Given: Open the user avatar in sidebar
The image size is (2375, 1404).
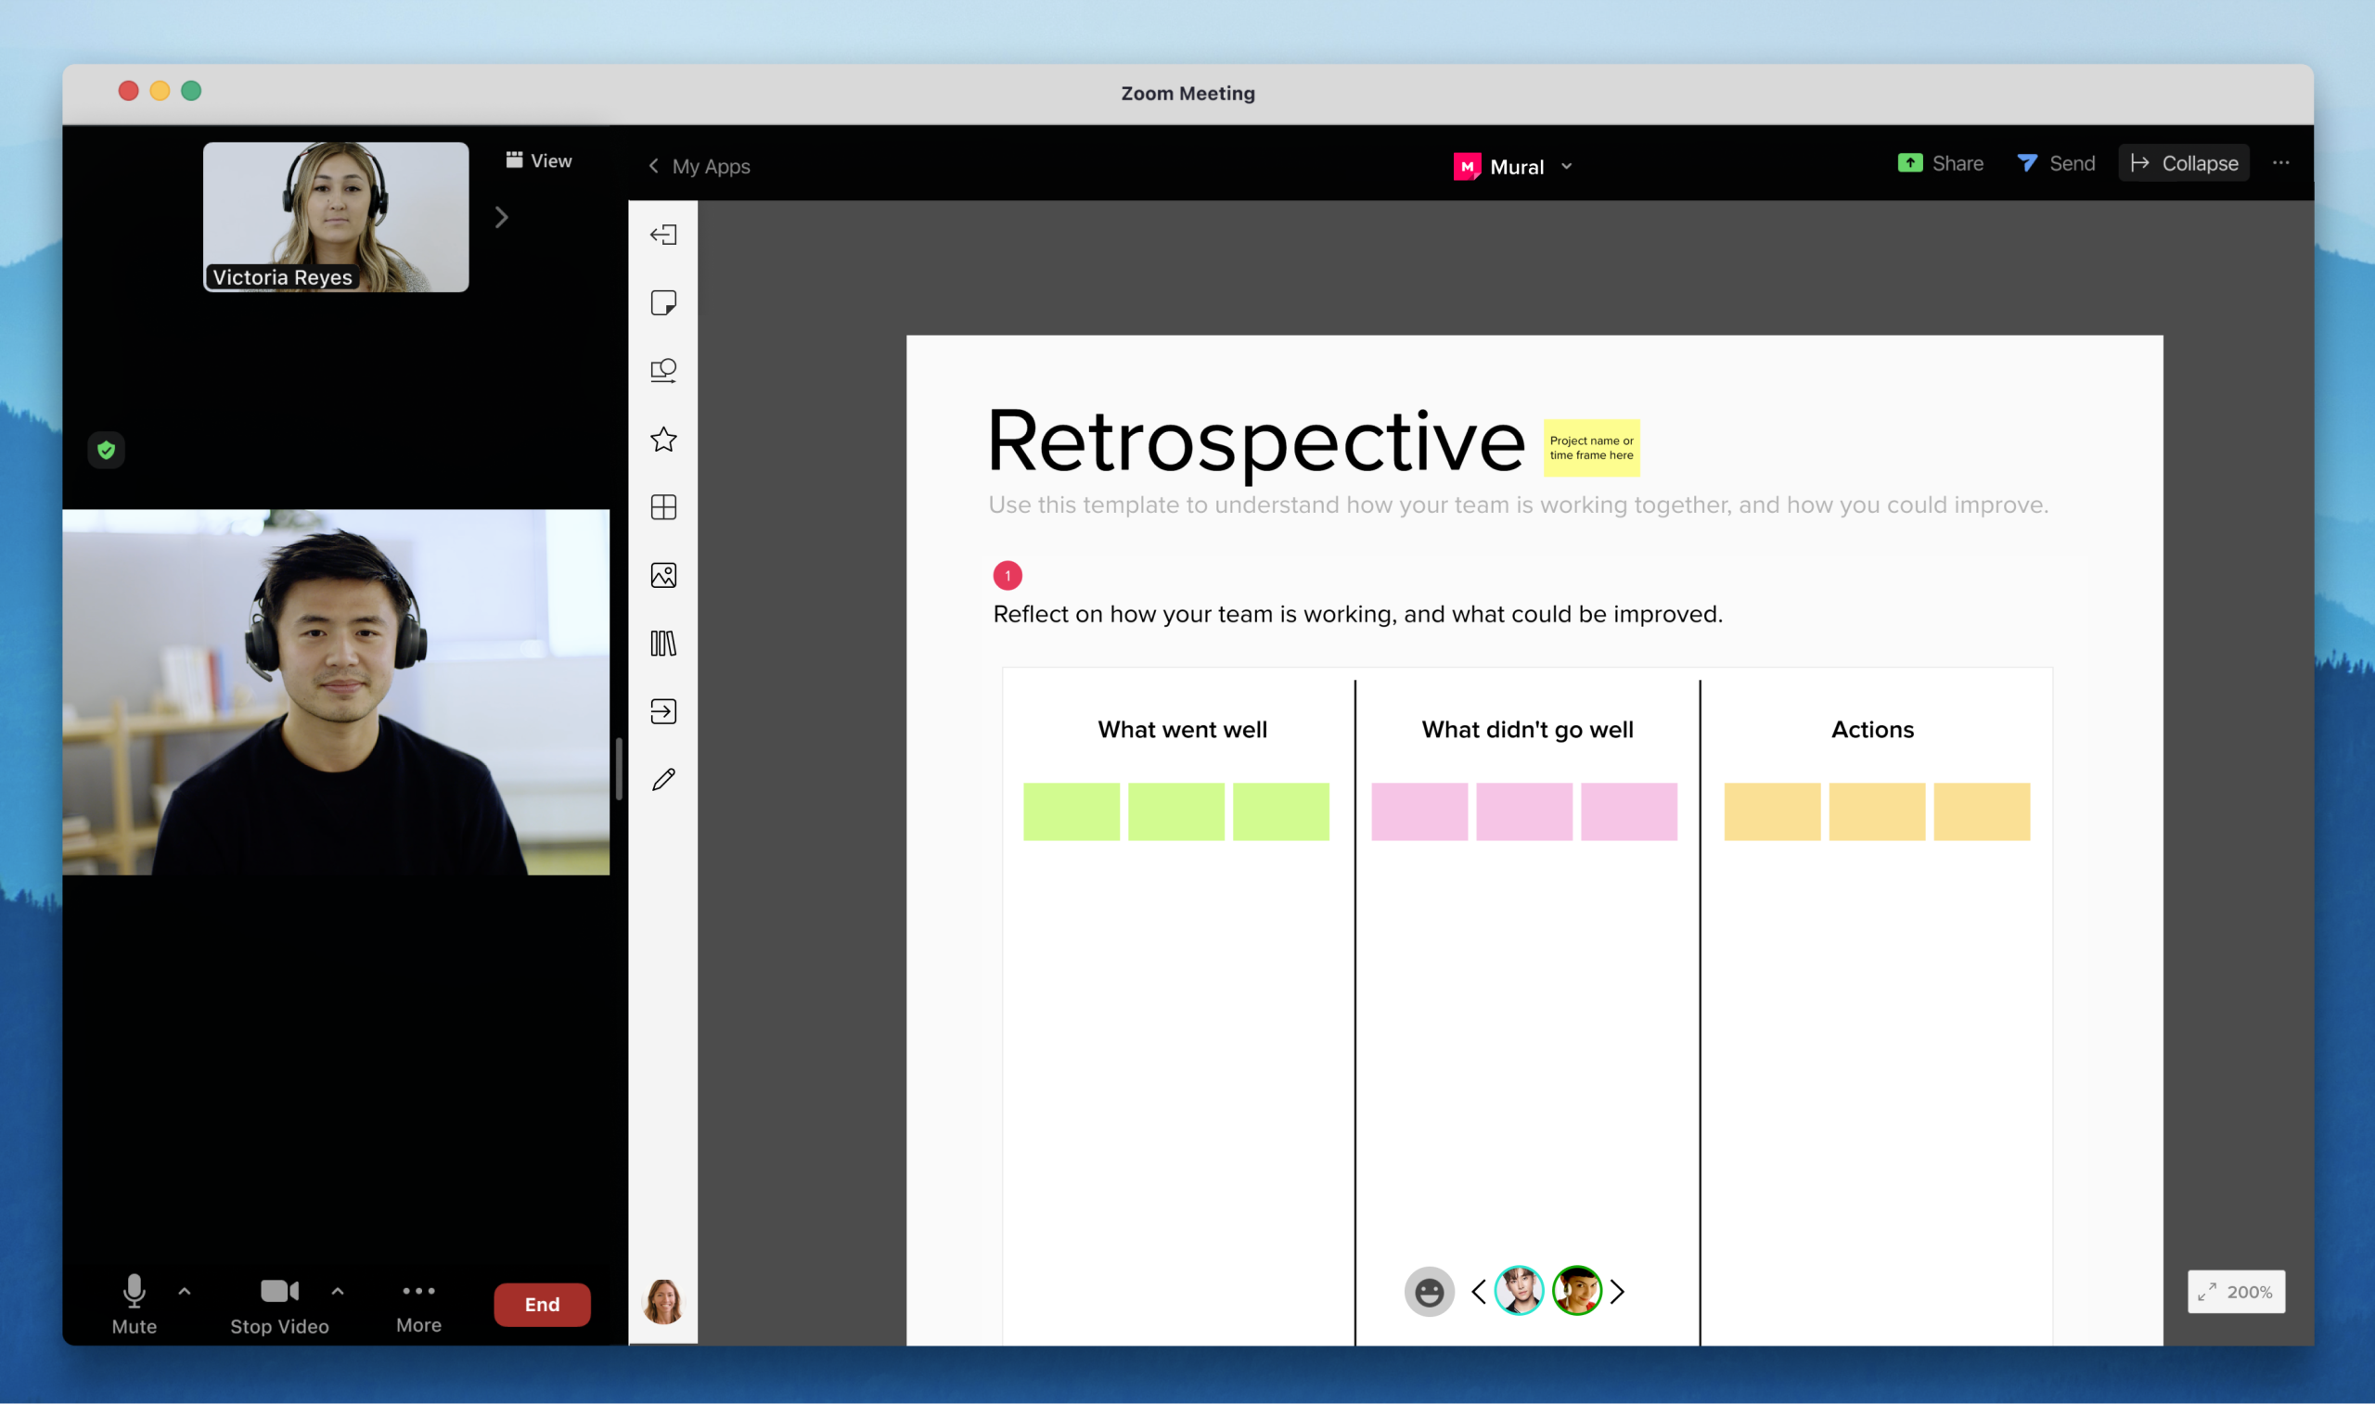Looking at the screenshot, I should click(663, 1302).
